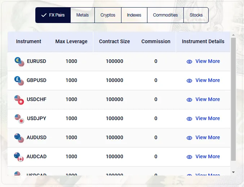Open View More for GBPUSD

click(x=207, y=80)
